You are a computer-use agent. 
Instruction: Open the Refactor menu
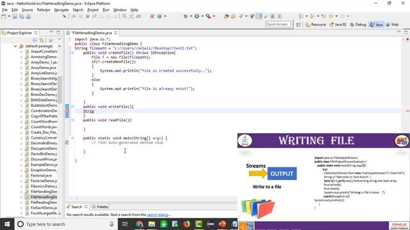pyautogui.click(x=44, y=10)
